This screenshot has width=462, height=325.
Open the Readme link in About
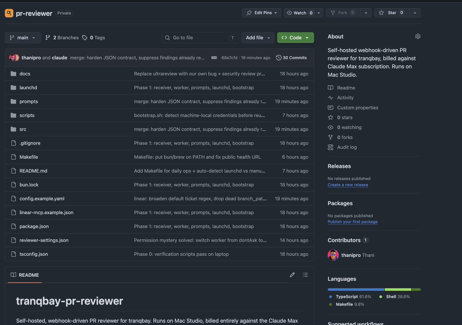[341, 88]
